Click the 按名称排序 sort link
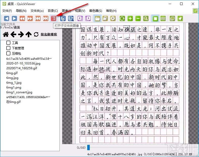Viewport: 199px width, 157px height. (x=49, y=34)
